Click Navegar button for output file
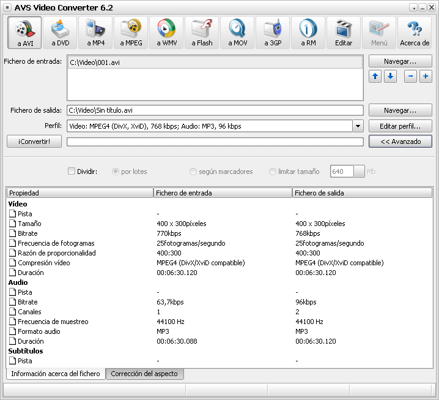The height and width of the screenshot is (400, 439). click(400, 110)
